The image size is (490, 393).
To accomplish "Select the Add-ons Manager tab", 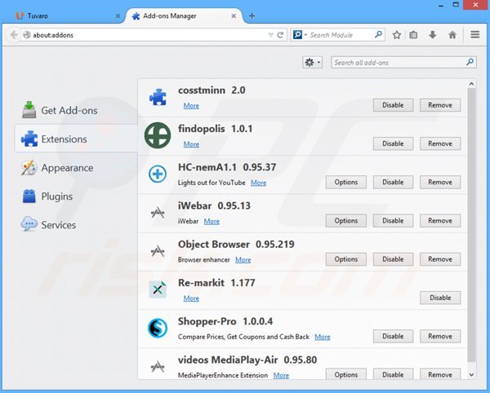I will (184, 16).
